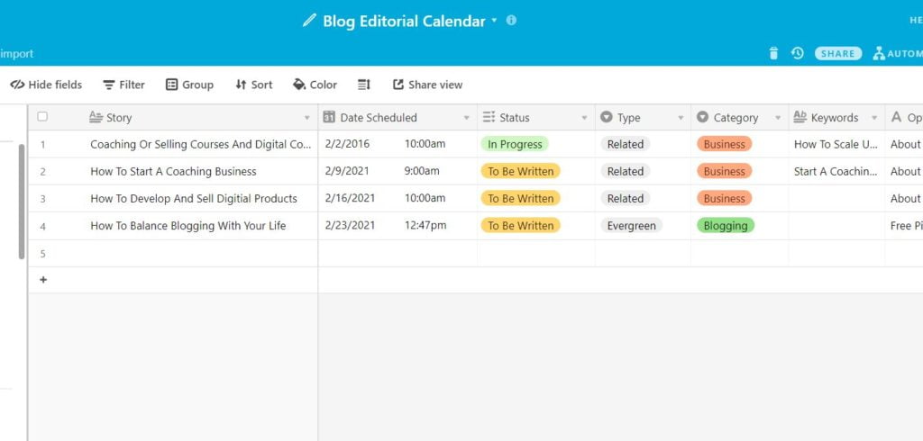This screenshot has width=923, height=441.
Task: Click the SHARE button
Action: point(837,54)
